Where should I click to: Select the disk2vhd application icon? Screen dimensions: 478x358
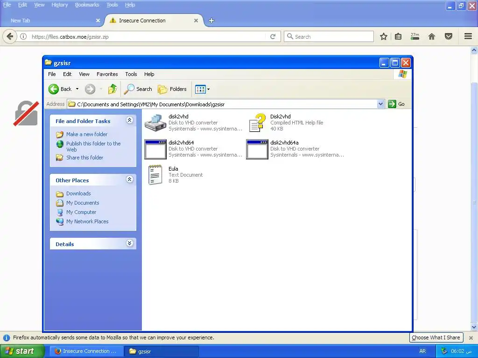(x=155, y=123)
